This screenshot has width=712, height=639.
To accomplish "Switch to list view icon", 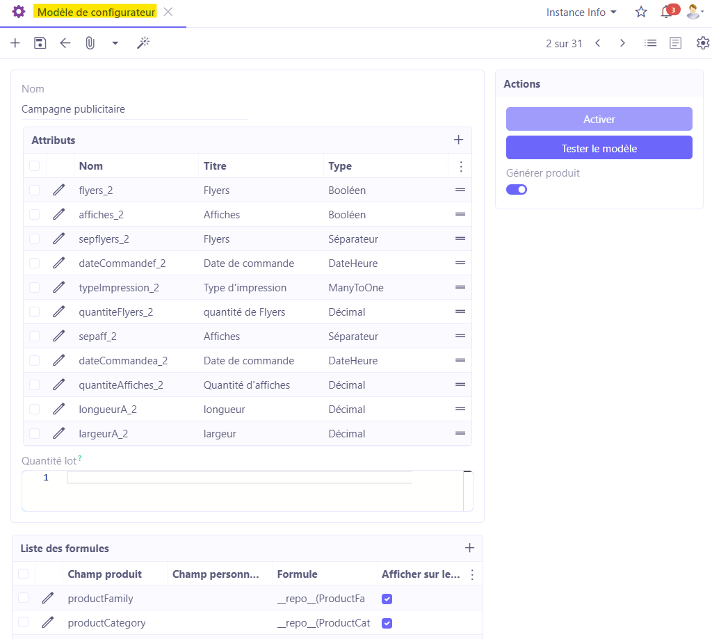I will pyautogui.click(x=650, y=43).
